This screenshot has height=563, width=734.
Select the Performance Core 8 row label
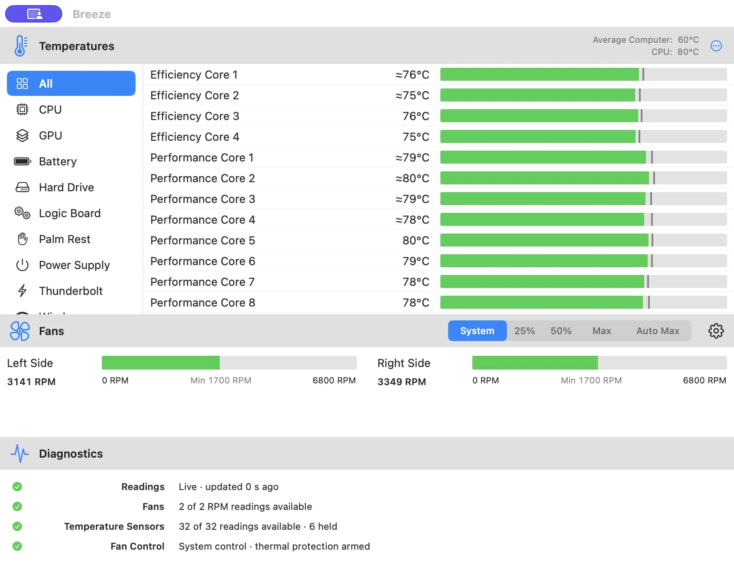(x=202, y=303)
